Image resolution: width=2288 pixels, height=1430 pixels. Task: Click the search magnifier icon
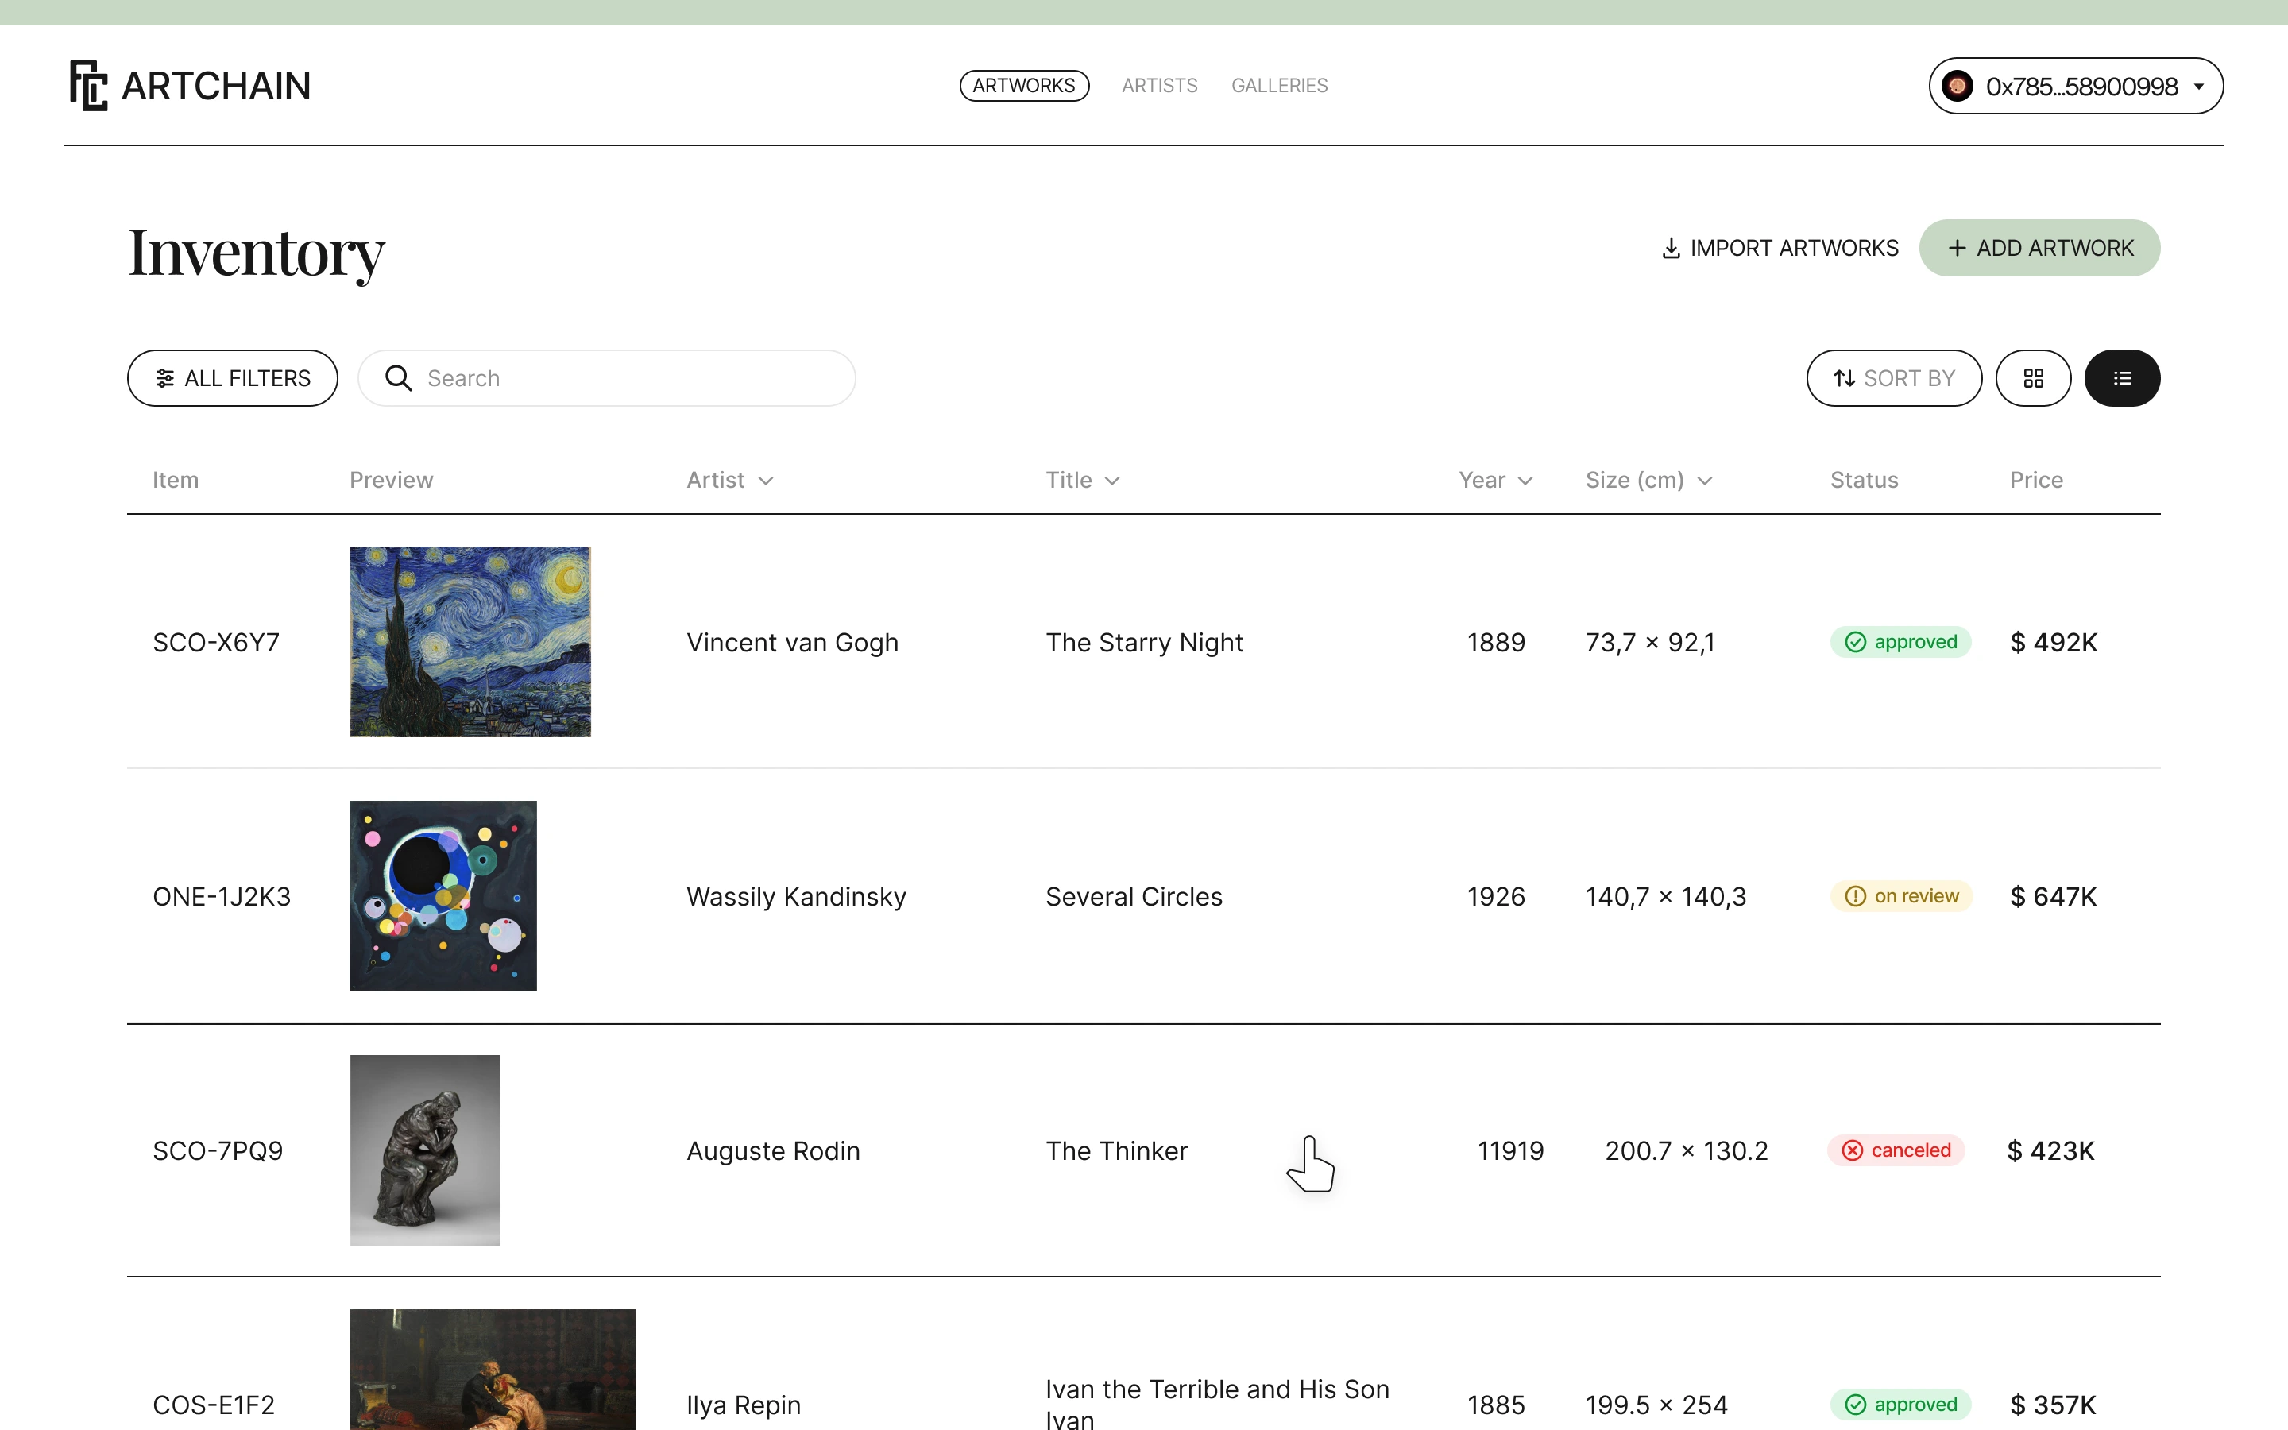(x=398, y=378)
